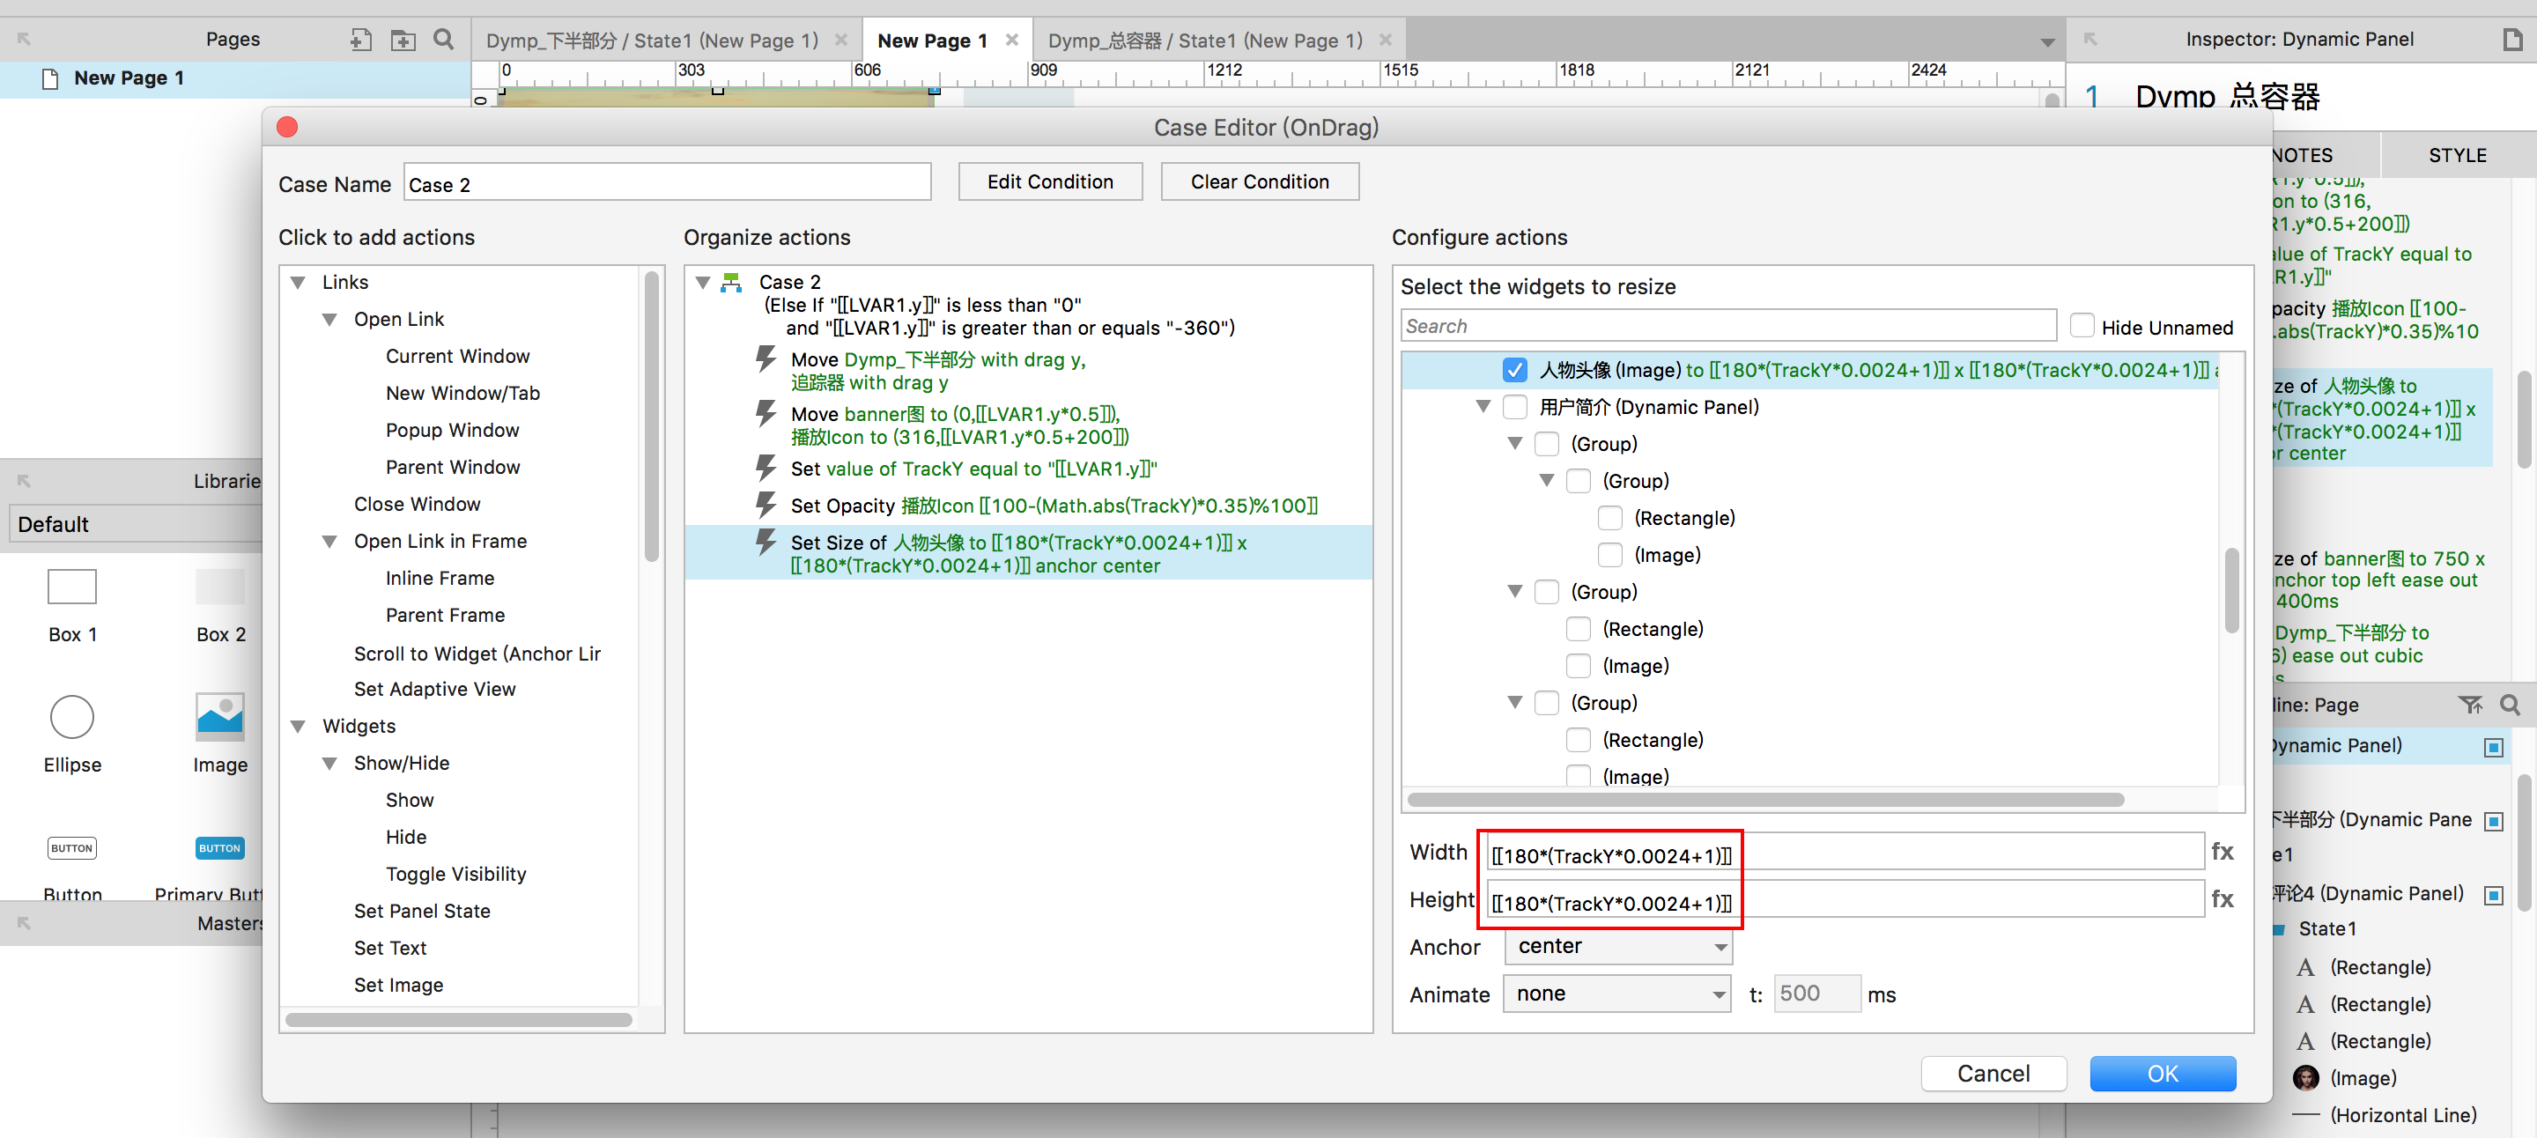Enable the Hide Unnamed checkbox

tap(2081, 327)
